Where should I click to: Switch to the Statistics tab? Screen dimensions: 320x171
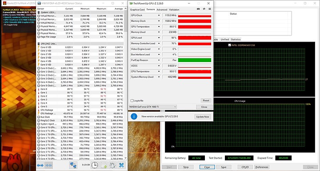(x=236, y=39)
